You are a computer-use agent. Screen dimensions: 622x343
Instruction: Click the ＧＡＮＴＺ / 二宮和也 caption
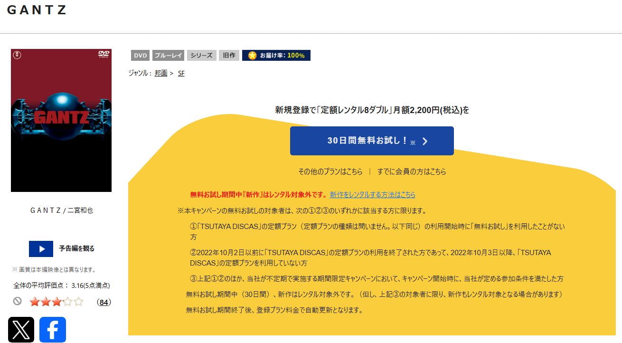pos(61,210)
